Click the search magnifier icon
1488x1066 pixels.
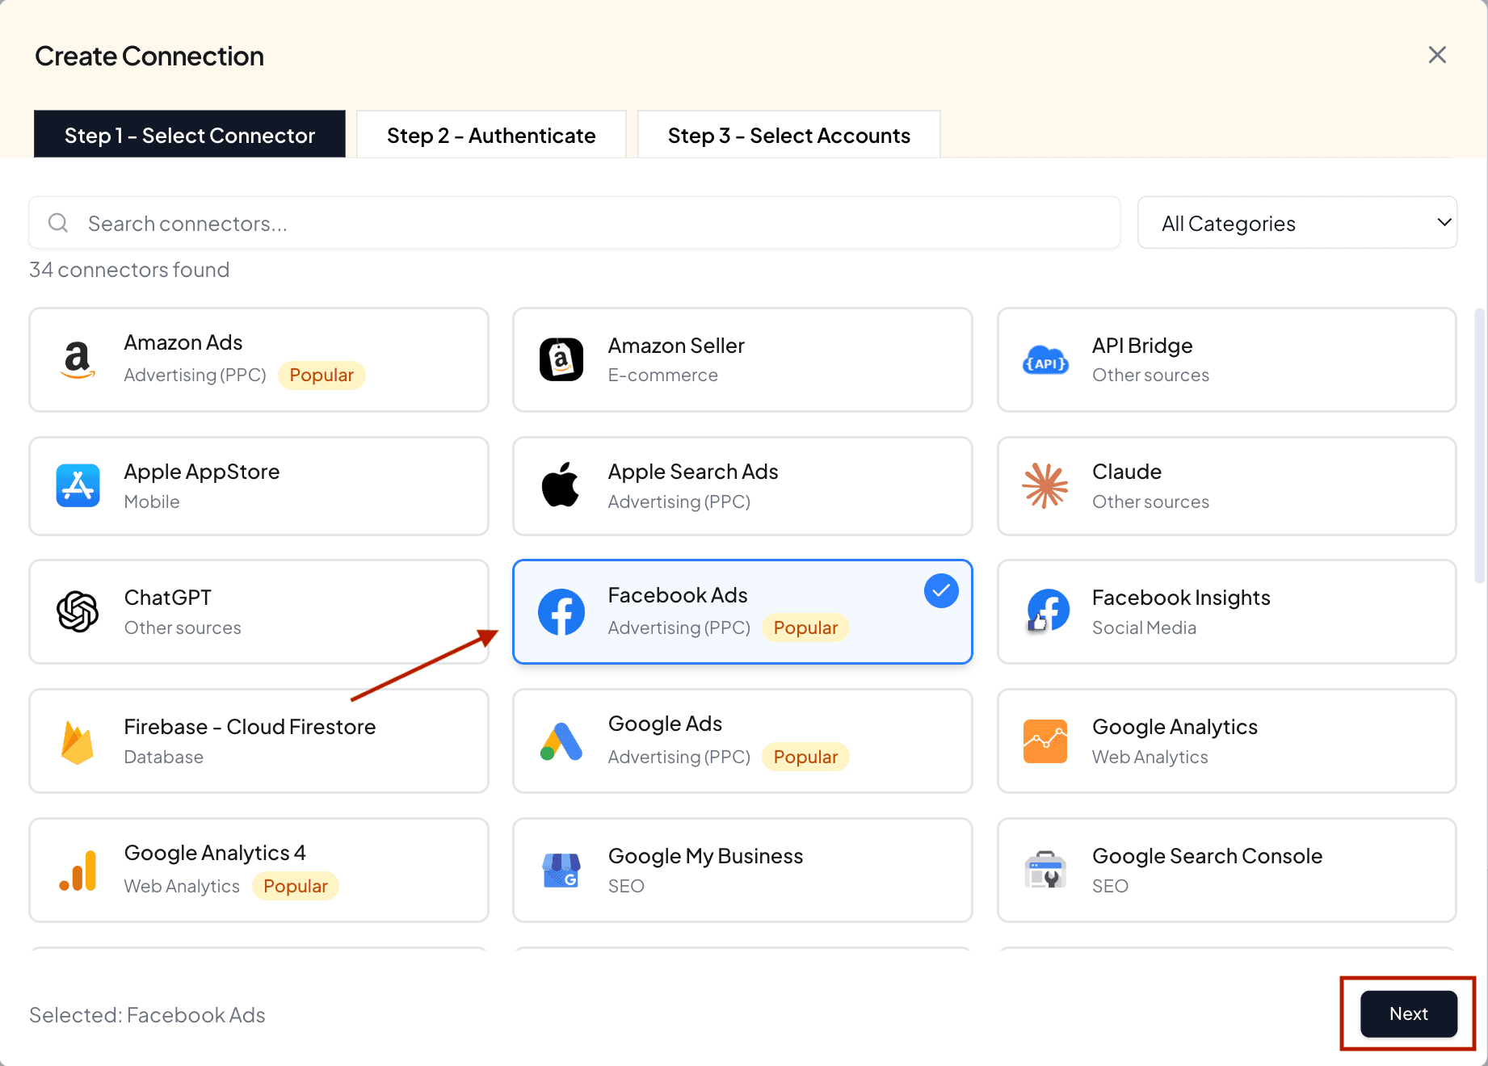coord(58,223)
